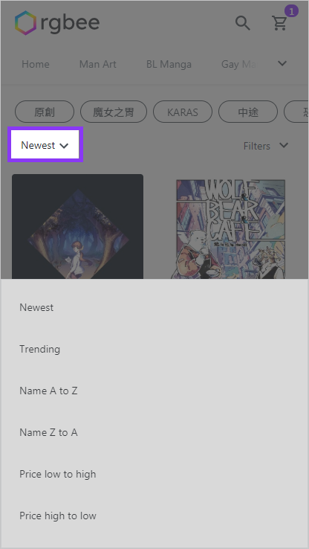Viewport: 309px width, 549px height.
Task: Select the 中途 tag chip
Action: [x=248, y=112]
